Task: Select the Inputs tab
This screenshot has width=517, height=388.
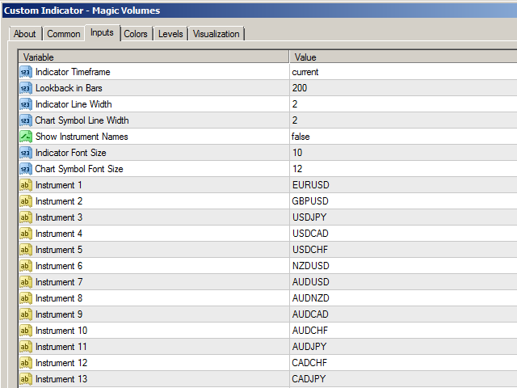Action: (x=103, y=32)
